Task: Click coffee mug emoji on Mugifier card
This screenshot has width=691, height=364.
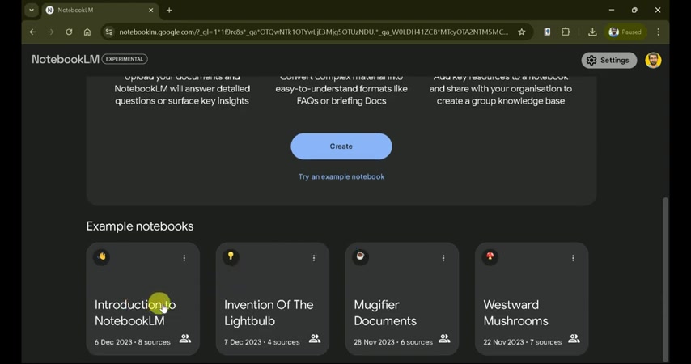Action: coord(361,256)
